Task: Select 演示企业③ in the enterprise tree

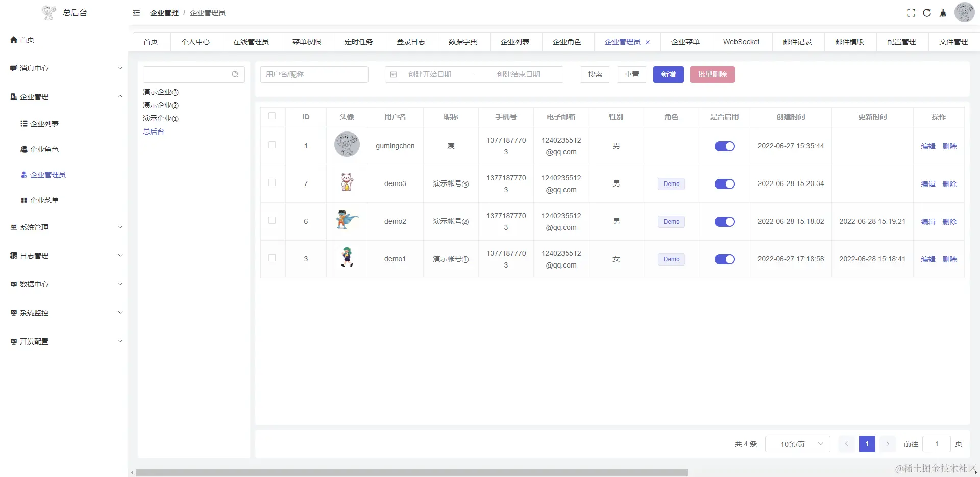Action: click(161, 92)
